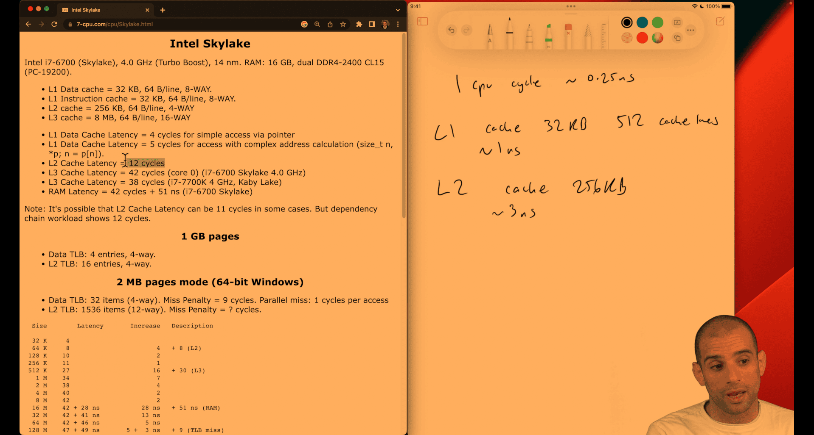The width and height of the screenshot is (814, 435).
Task: Switch to the Intel Skylake tab
Action: (x=102, y=10)
